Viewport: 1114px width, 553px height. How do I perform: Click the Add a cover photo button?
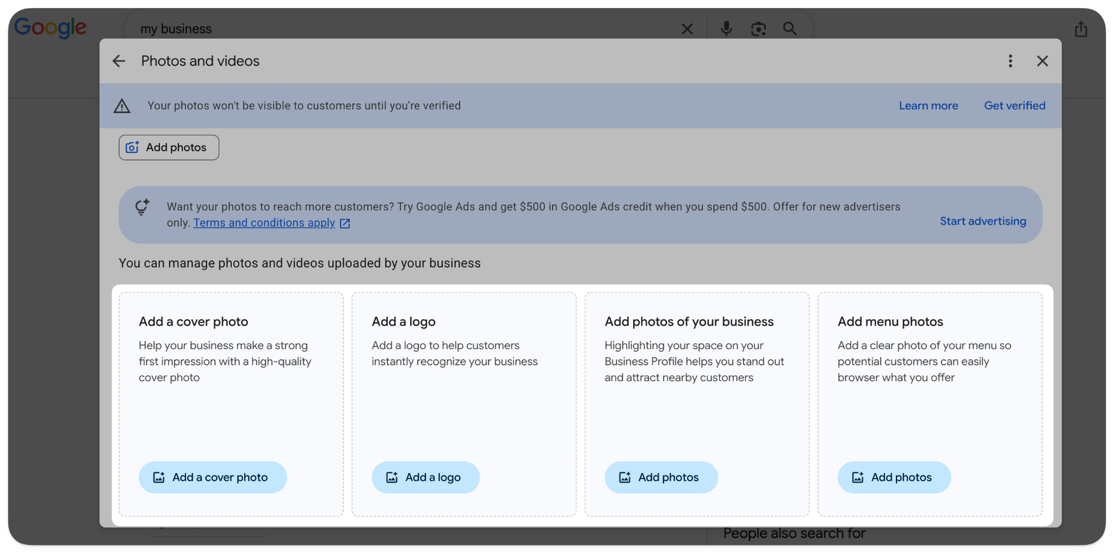point(213,477)
